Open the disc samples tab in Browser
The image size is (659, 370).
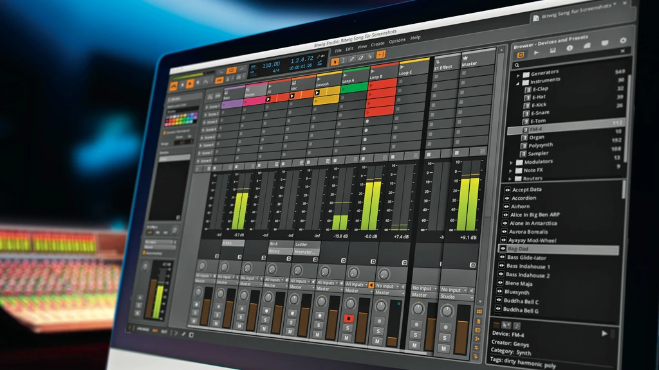pos(570,48)
